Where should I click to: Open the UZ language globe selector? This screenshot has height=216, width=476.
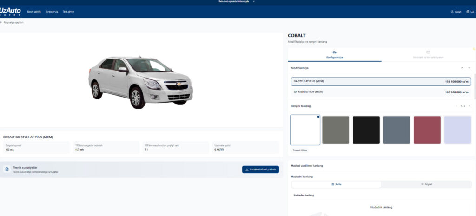(467, 12)
